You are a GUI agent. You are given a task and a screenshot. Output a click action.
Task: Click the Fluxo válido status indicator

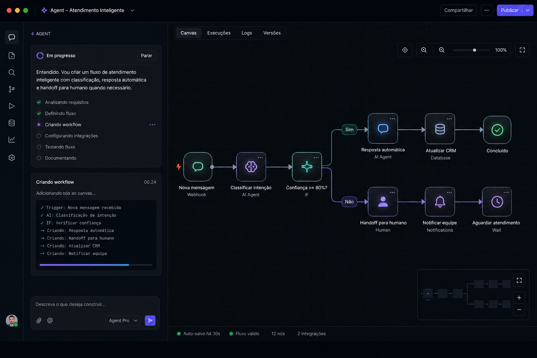244,334
